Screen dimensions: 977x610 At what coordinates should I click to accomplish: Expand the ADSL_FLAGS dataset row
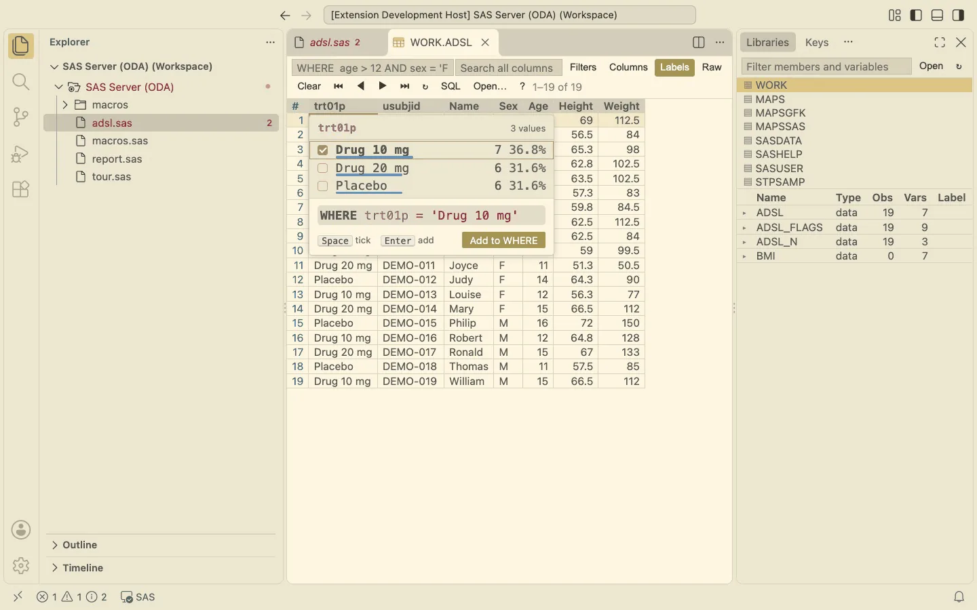pos(745,228)
